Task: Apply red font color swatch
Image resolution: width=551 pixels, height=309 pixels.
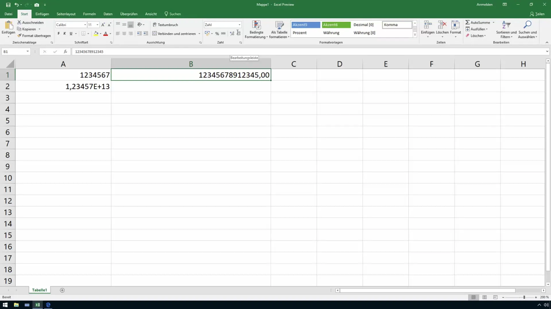Action: click(x=106, y=33)
